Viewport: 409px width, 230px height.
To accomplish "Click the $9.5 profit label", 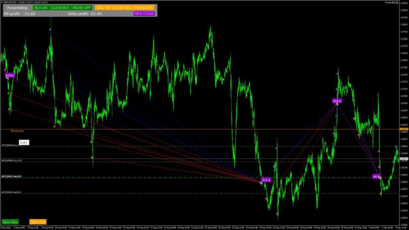I will [376, 176].
